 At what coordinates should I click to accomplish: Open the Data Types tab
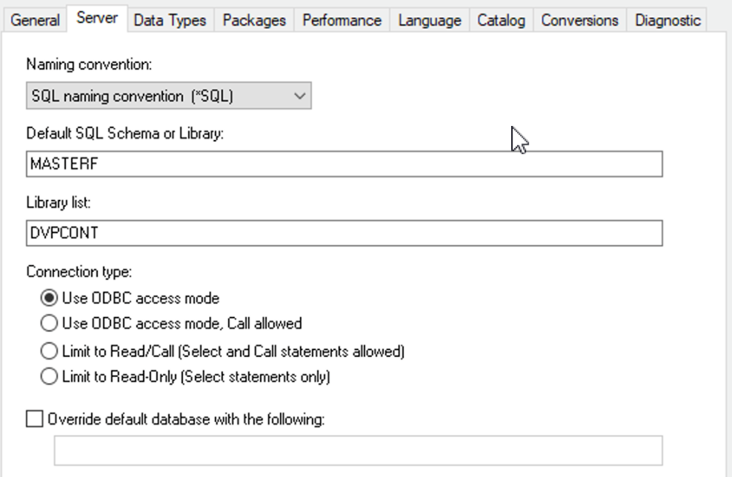click(170, 20)
